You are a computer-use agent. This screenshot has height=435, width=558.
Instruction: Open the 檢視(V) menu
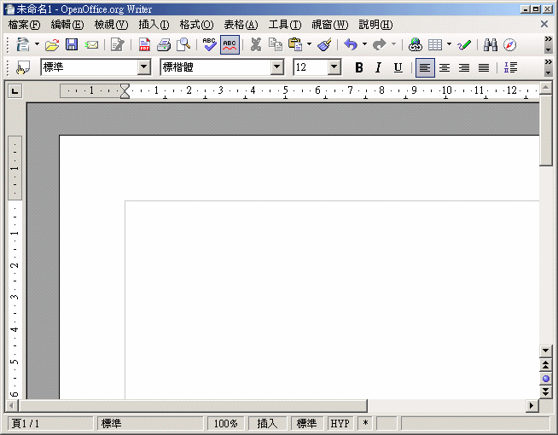click(111, 25)
